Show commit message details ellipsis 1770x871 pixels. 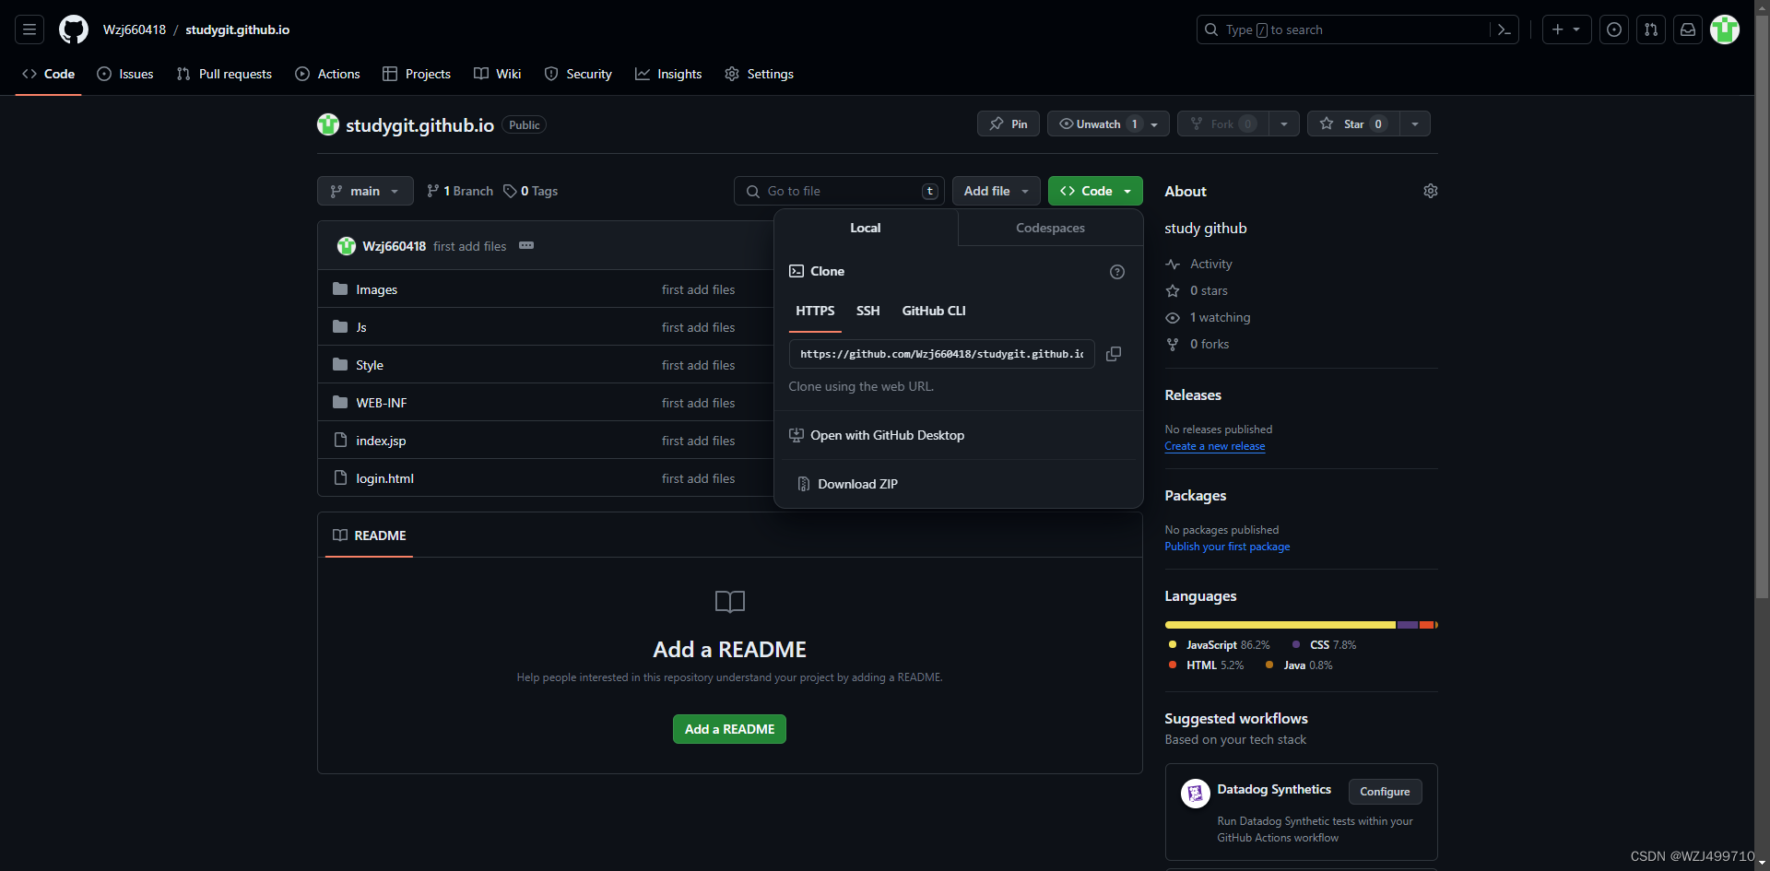tap(526, 245)
